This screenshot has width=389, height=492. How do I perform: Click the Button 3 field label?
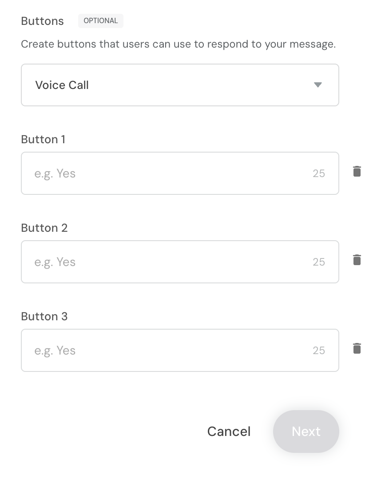click(44, 316)
